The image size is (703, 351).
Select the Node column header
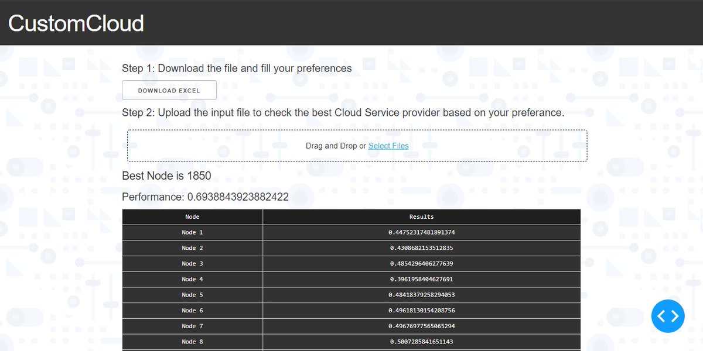192,216
